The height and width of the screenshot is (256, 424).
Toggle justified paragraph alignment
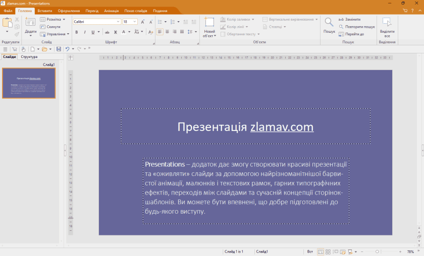(182, 32)
